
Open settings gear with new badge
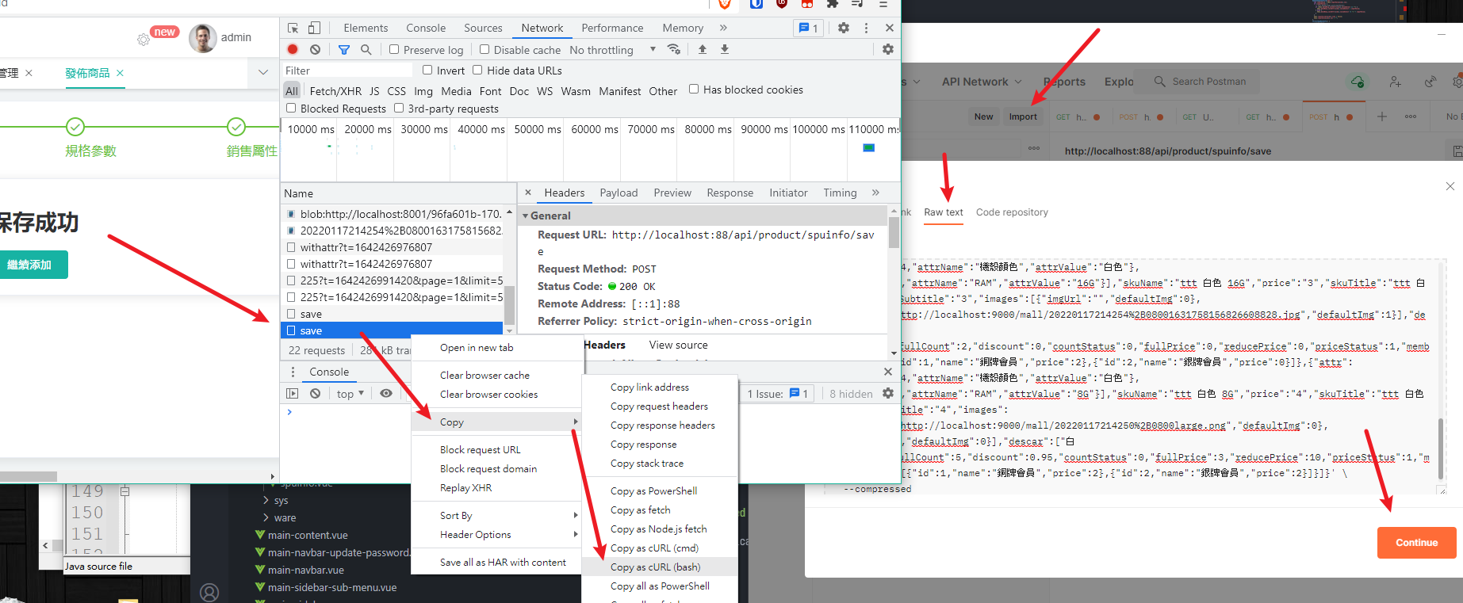click(144, 39)
